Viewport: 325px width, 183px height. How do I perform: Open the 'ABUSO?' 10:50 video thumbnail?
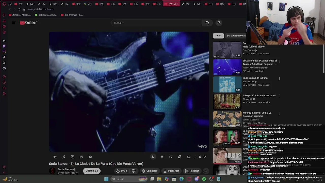[227, 155]
